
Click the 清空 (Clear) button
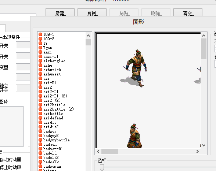tap(188, 13)
